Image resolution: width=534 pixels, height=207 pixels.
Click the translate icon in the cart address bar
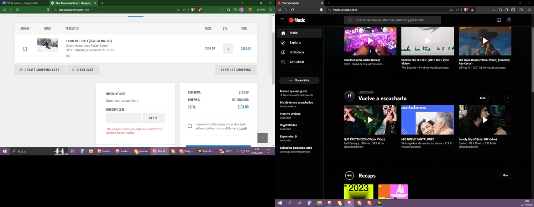point(178,10)
